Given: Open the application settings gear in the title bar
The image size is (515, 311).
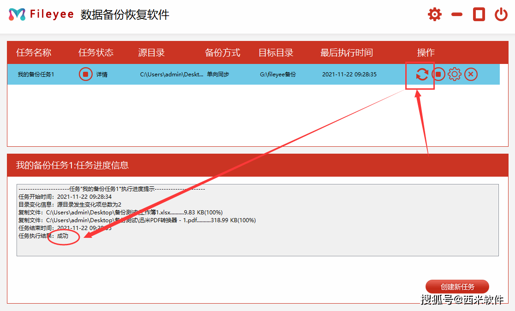Looking at the screenshot, I should point(434,14).
